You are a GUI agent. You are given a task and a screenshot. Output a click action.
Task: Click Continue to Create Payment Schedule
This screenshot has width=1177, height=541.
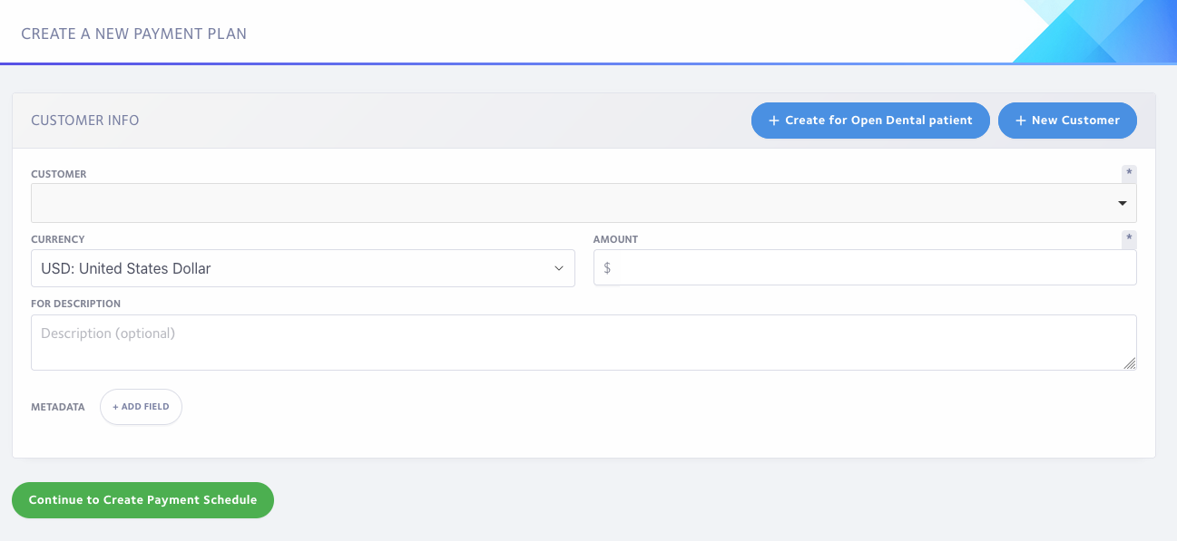coord(142,500)
